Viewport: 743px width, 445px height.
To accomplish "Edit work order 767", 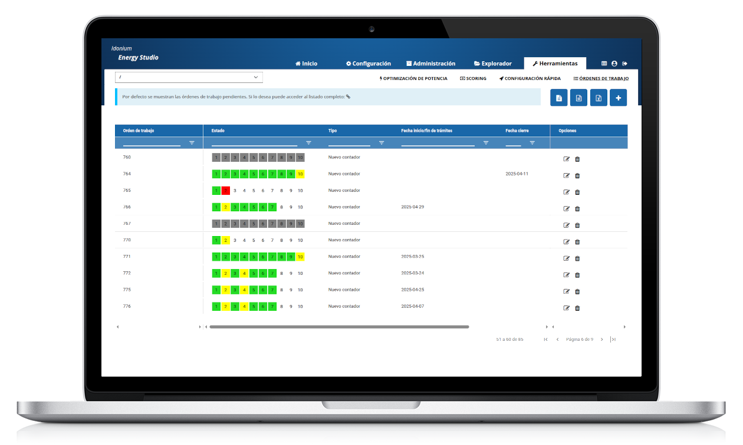I will click(x=567, y=225).
